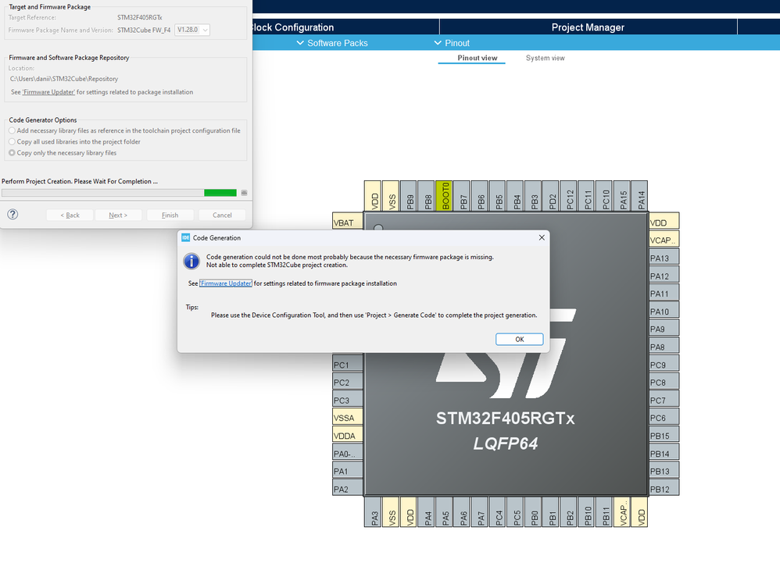Select pin PC6 on the chip's right side
The height and width of the screenshot is (577, 780).
664,418
